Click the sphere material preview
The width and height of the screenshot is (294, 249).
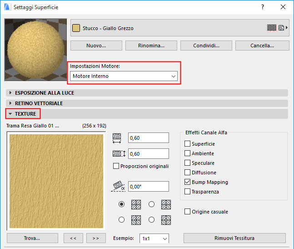[x=35, y=50]
